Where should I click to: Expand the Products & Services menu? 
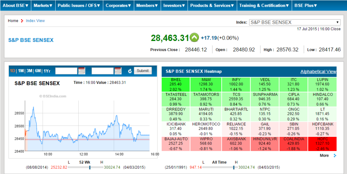pos(212,5)
